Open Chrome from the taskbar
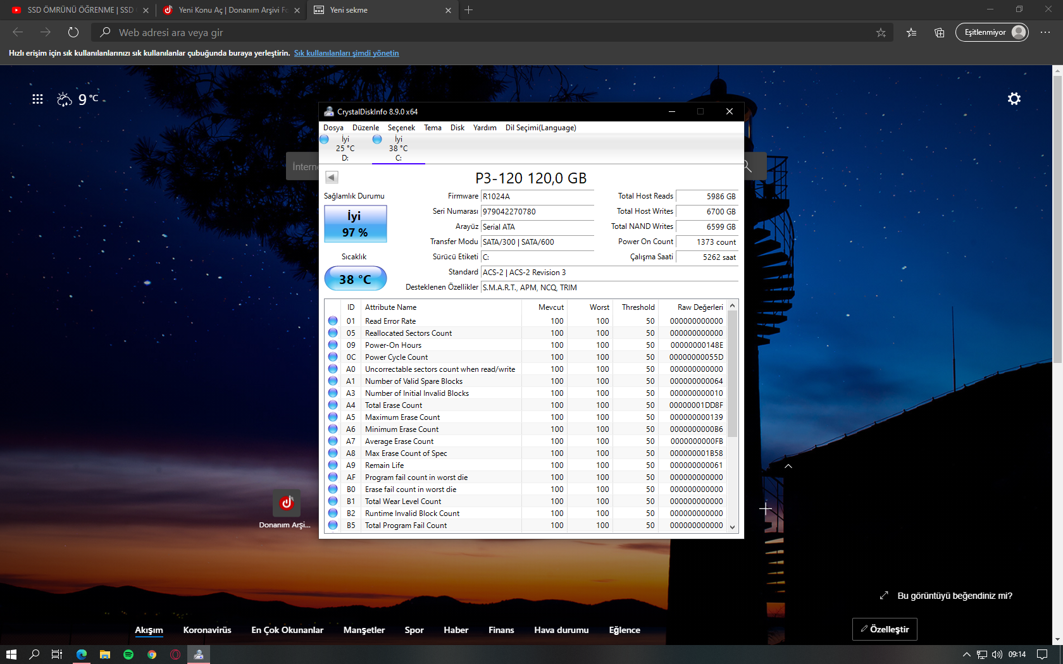The height and width of the screenshot is (664, 1063). tap(152, 655)
